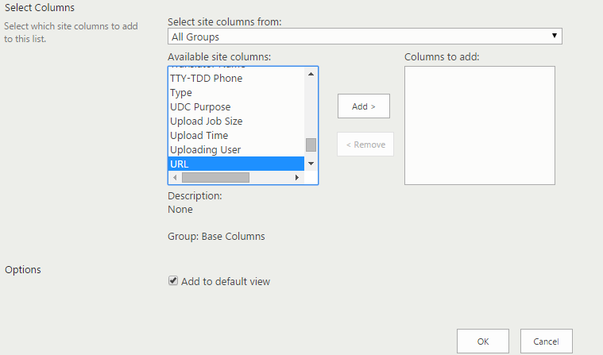Image resolution: width=603 pixels, height=355 pixels.
Task: Open the 'Select site columns from' dropdown
Action: (365, 37)
